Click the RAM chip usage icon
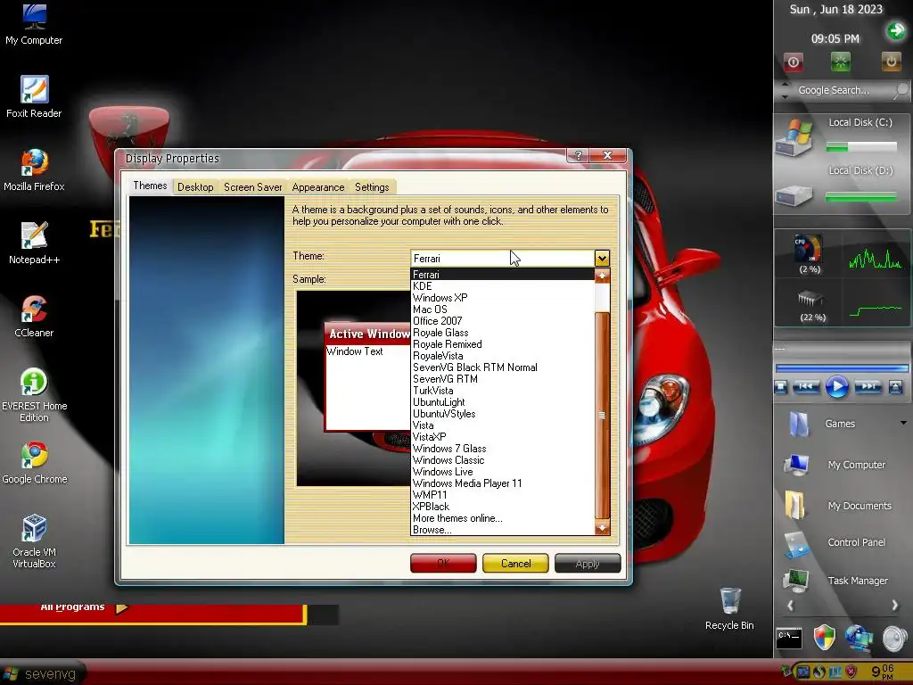The image size is (913, 685). [x=810, y=299]
